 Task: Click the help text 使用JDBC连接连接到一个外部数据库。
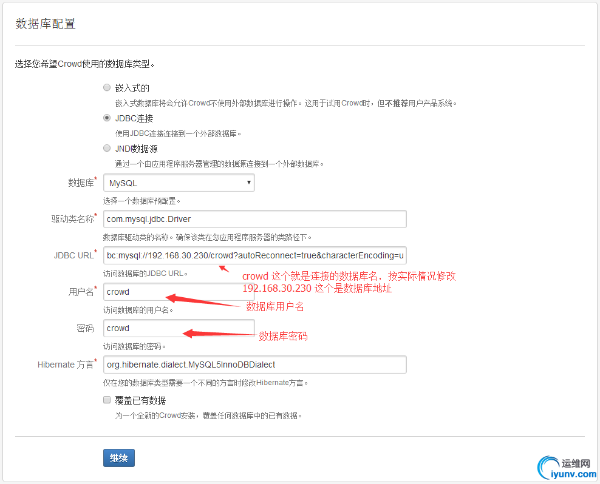coord(179,133)
